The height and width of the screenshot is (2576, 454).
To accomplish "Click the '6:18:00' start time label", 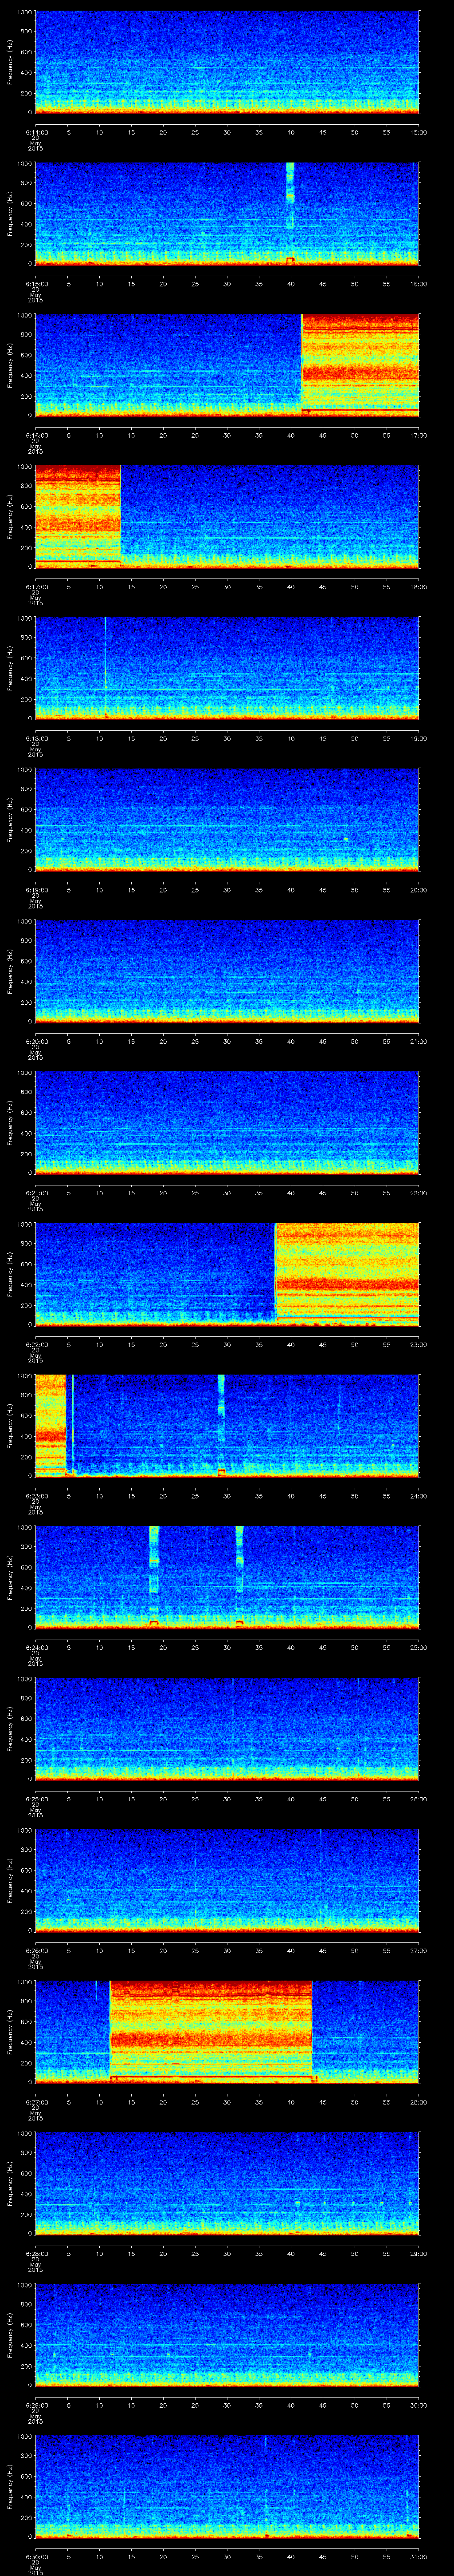I will tap(36, 738).
